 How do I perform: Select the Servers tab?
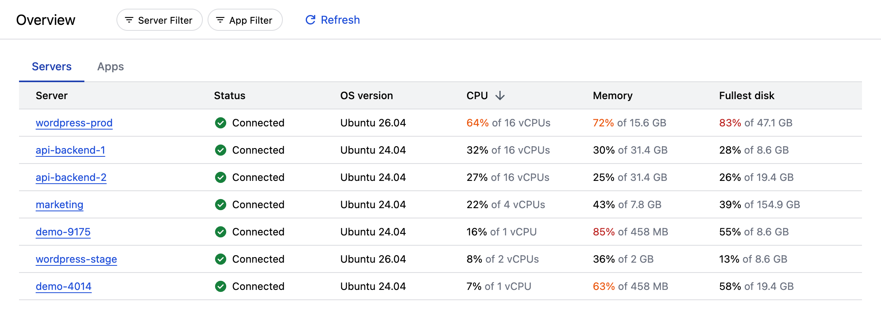click(x=51, y=67)
